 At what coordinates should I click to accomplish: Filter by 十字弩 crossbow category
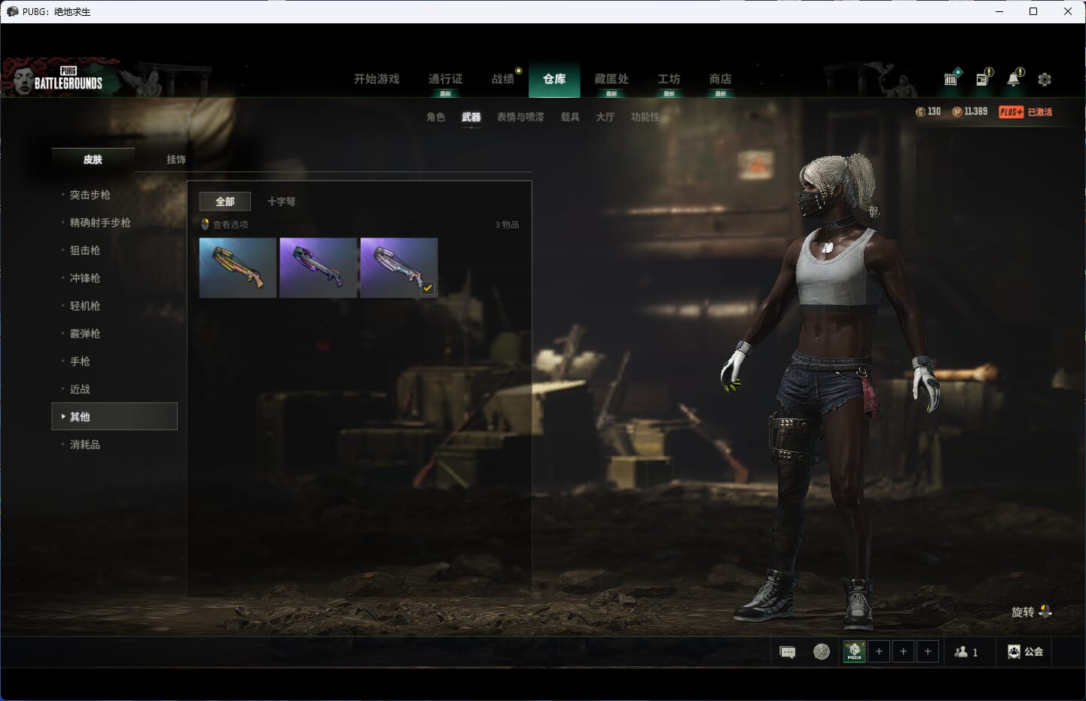click(x=281, y=202)
